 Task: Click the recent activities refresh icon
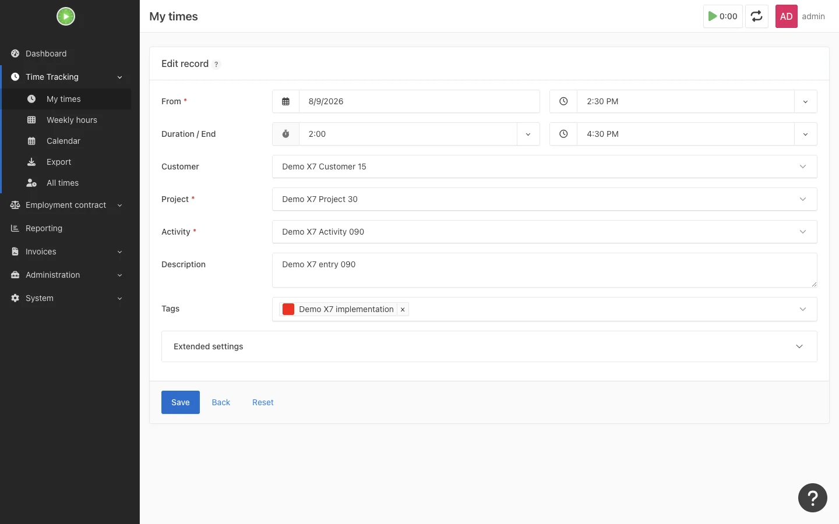[756, 16]
